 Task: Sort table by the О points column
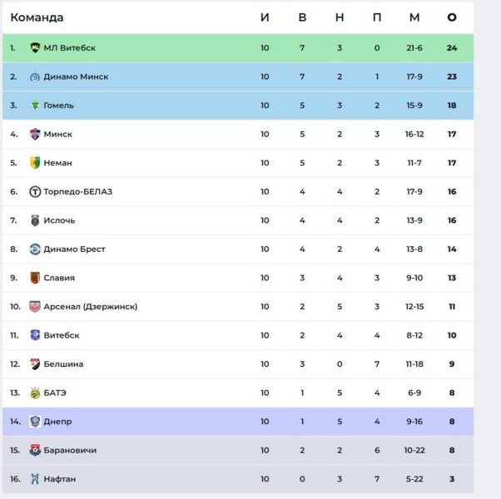pos(452,17)
